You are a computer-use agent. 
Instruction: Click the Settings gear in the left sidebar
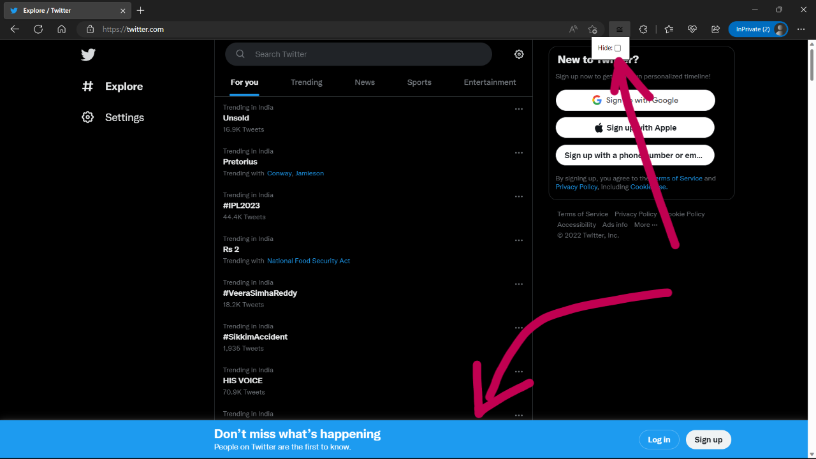[87, 117]
